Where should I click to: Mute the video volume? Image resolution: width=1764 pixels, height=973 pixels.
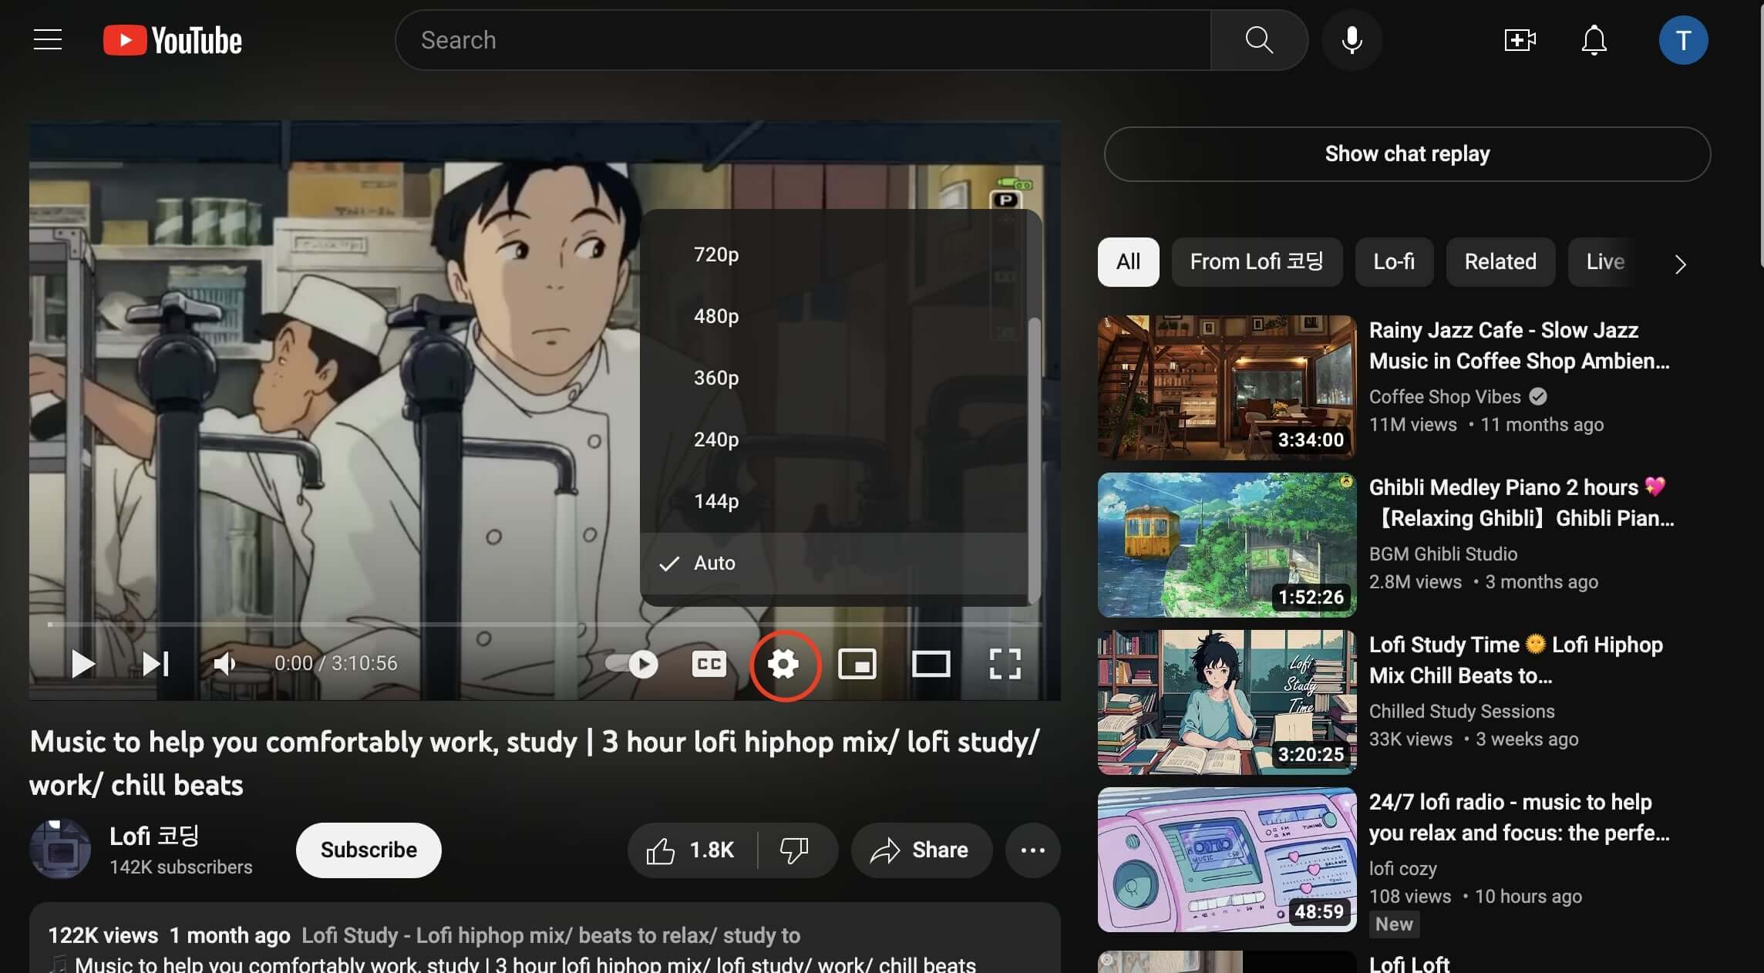click(223, 664)
